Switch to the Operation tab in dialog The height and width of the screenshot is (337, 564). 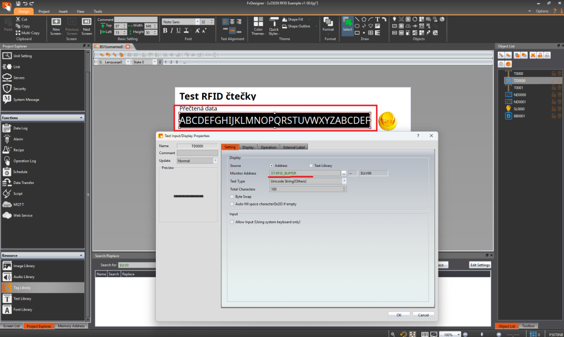click(269, 147)
